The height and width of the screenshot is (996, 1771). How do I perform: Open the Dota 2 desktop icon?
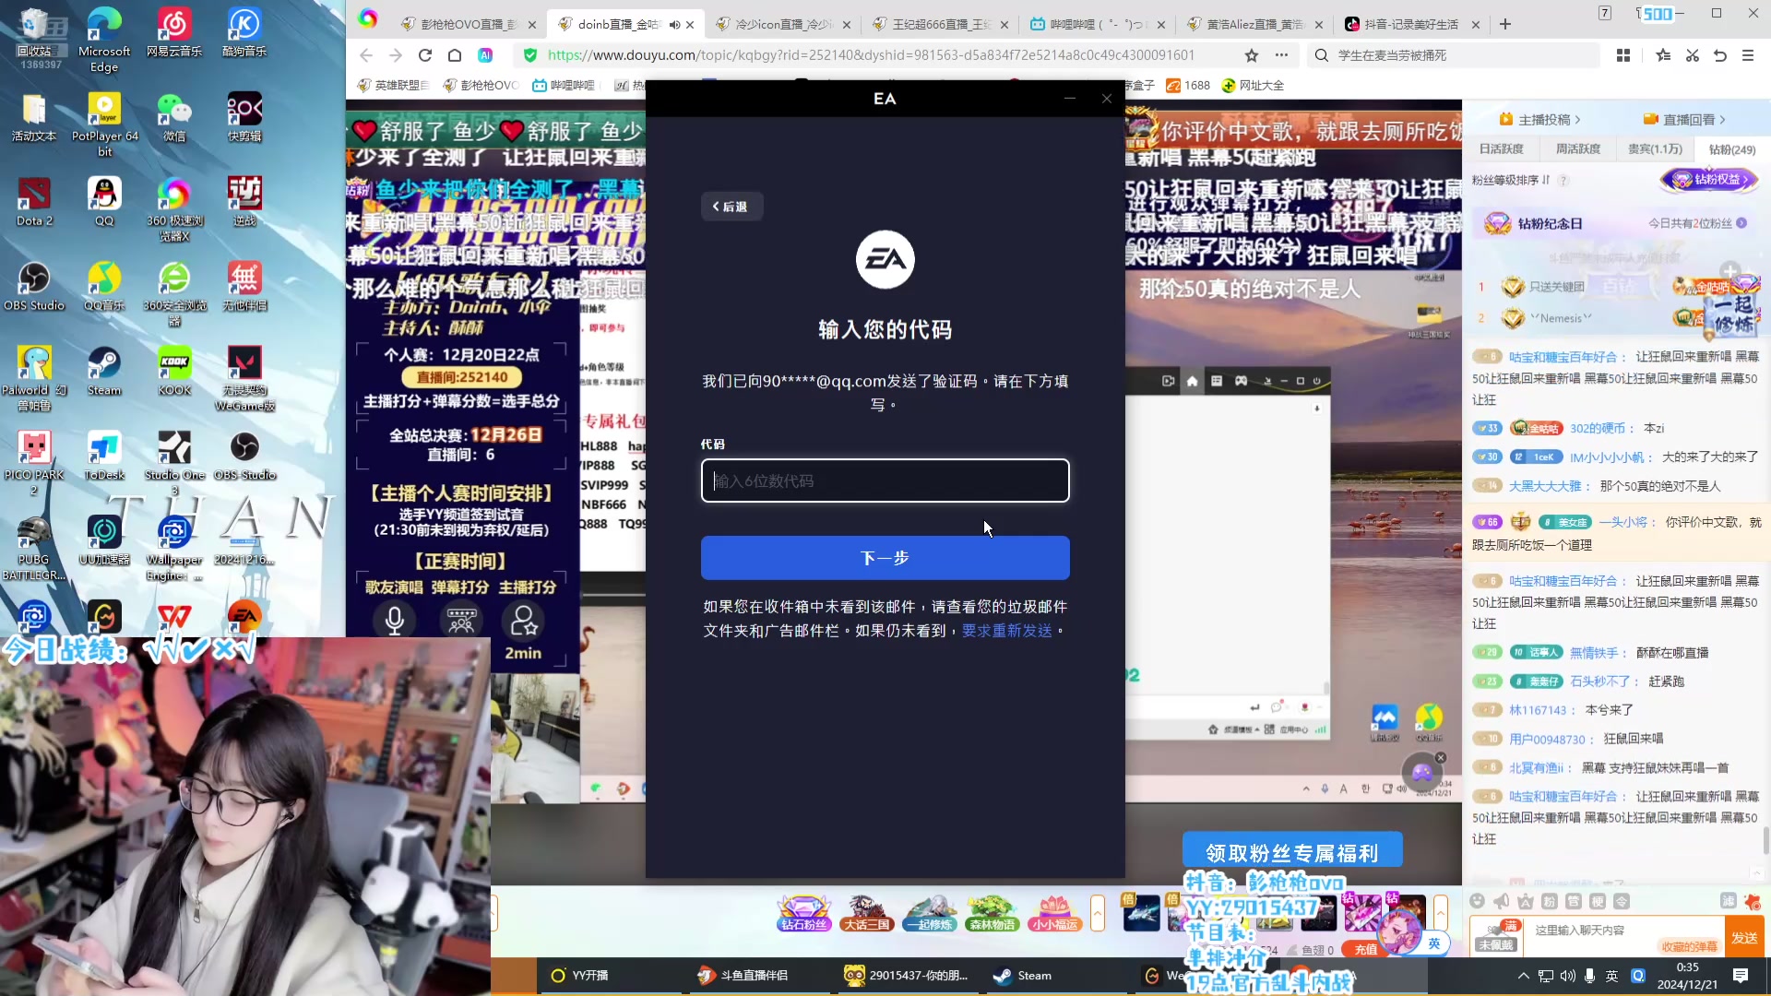coord(34,201)
